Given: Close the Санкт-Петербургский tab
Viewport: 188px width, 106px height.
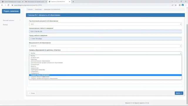Looking at the screenshot, I should tap(23, 2).
